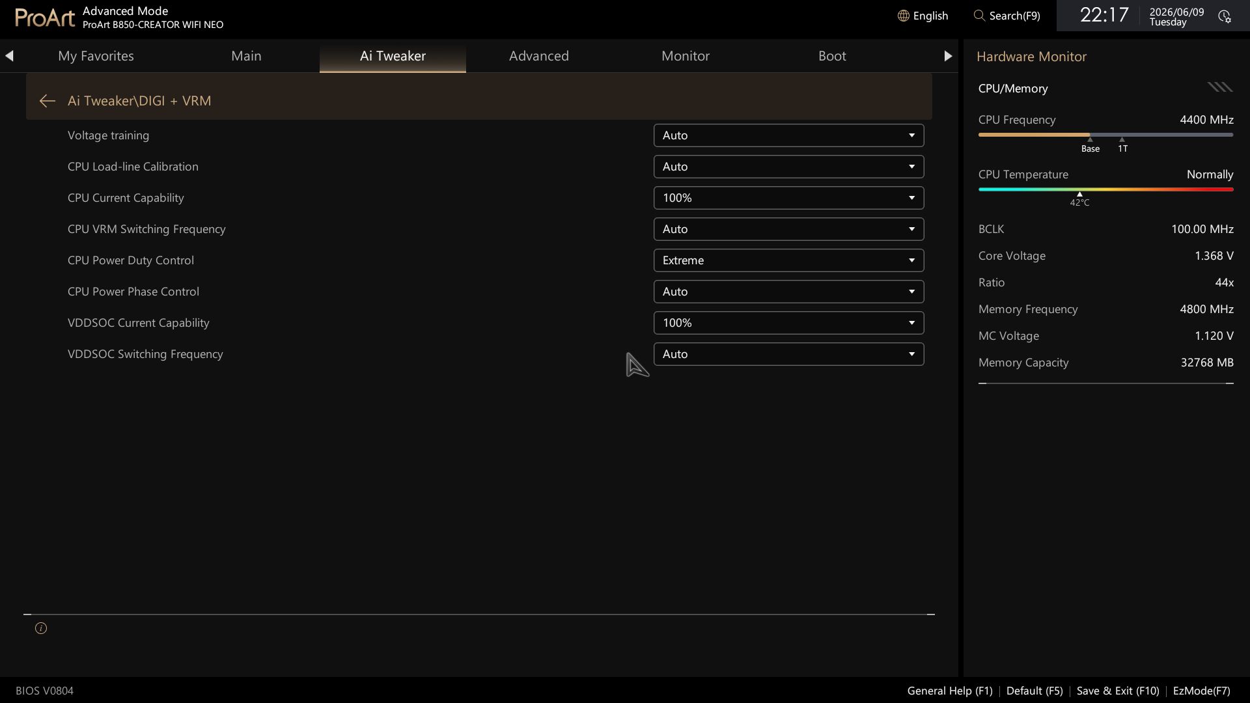The height and width of the screenshot is (703, 1250).
Task: Open the Boot tab
Action: tap(832, 56)
